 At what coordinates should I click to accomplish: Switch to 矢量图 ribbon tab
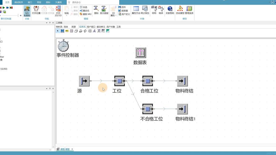58,2
